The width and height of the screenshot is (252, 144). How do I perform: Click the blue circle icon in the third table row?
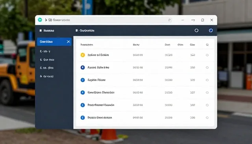tap(83, 80)
